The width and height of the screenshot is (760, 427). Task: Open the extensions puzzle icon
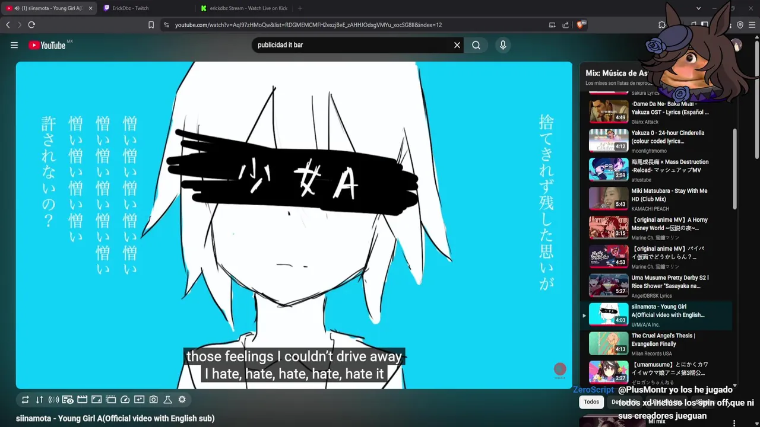(x=662, y=25)
